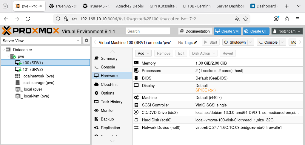This screenshot has height=145, width=305.
Task: Click the Documentation button
Action: (195, 31)
